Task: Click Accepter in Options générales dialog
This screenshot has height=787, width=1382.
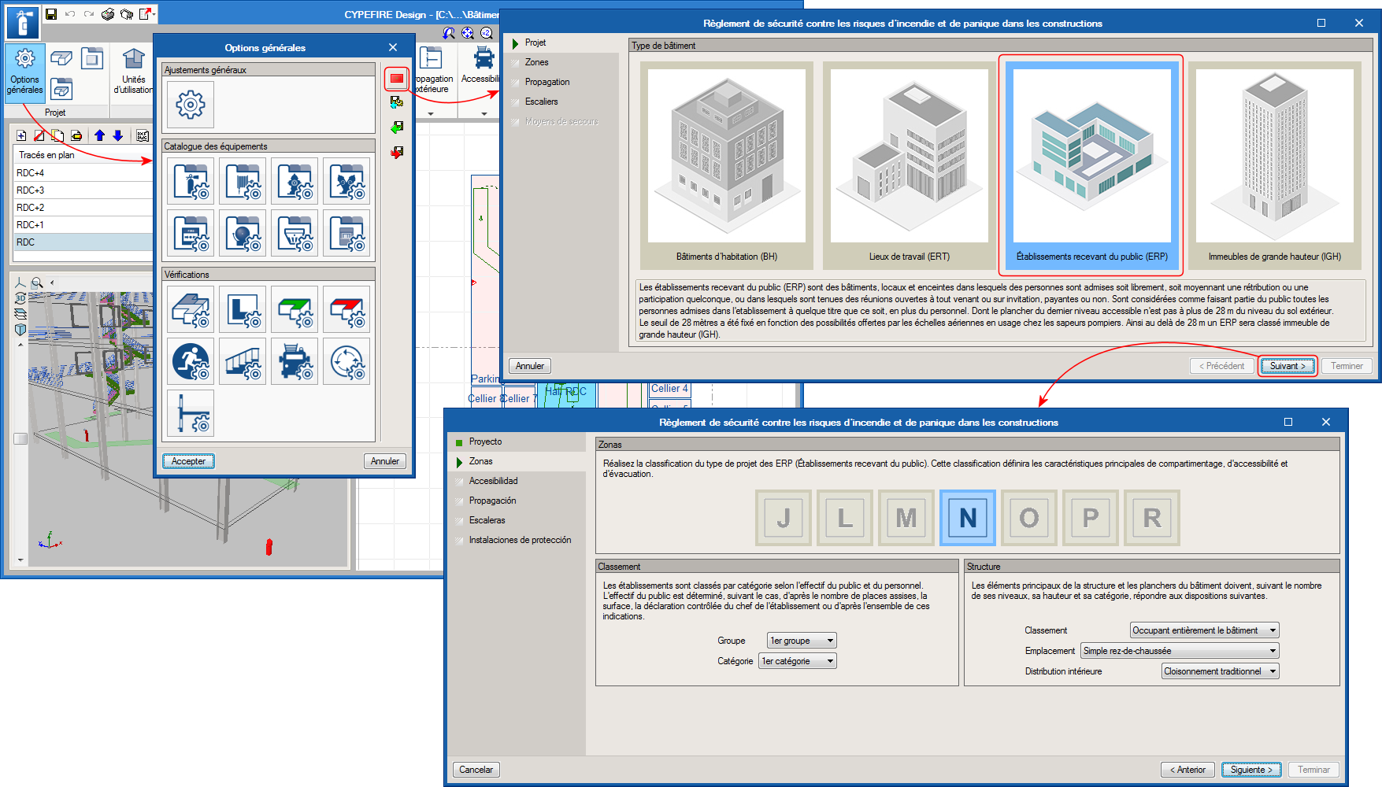Action: (x=188, y=461)
